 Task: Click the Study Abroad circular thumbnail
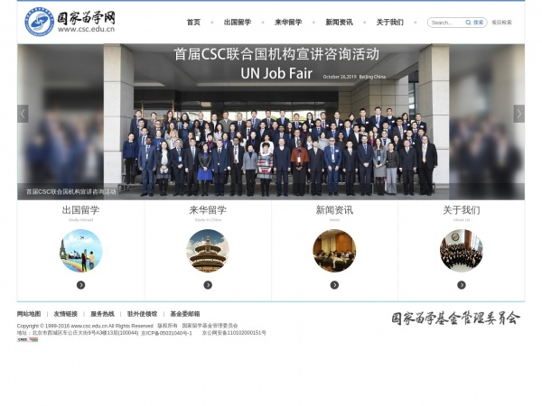click(81, 251)
